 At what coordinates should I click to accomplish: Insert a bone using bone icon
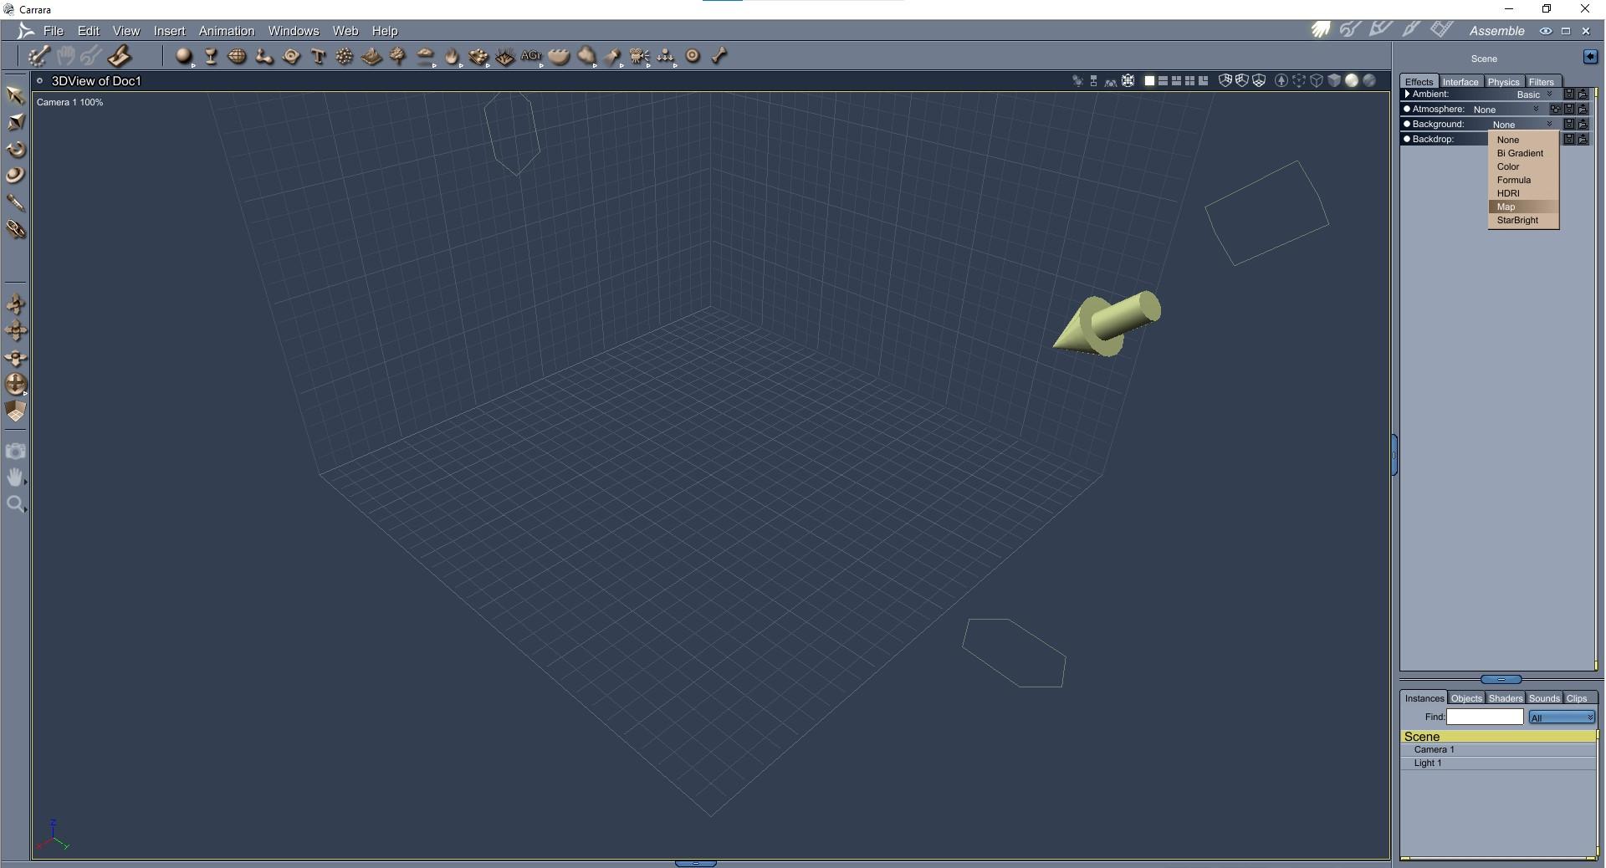pos(719,56)
